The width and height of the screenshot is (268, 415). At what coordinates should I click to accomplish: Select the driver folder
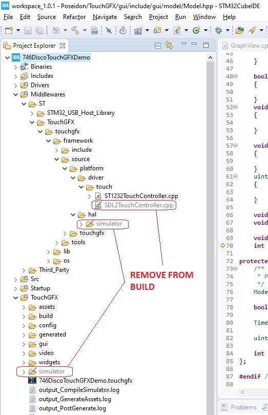[x=96, y=177]
